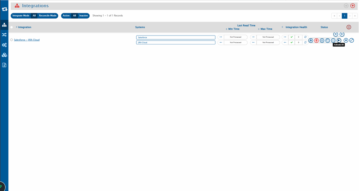This screenshot has width=359, height=191.
Task: Click page 1 in pagination
Action: pos(345,16)
